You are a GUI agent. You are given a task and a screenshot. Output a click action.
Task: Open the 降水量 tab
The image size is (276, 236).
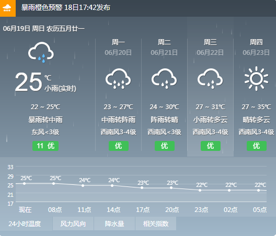pyautogui.click(x=114, y=223)
